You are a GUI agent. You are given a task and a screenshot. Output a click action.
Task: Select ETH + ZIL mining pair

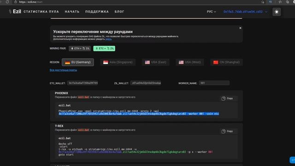tap(80, 48)
